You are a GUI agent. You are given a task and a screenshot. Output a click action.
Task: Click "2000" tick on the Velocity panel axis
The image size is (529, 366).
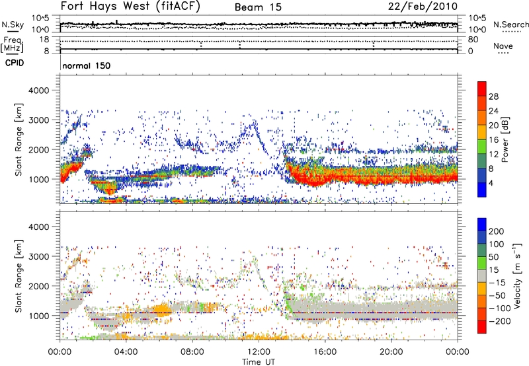39,286
